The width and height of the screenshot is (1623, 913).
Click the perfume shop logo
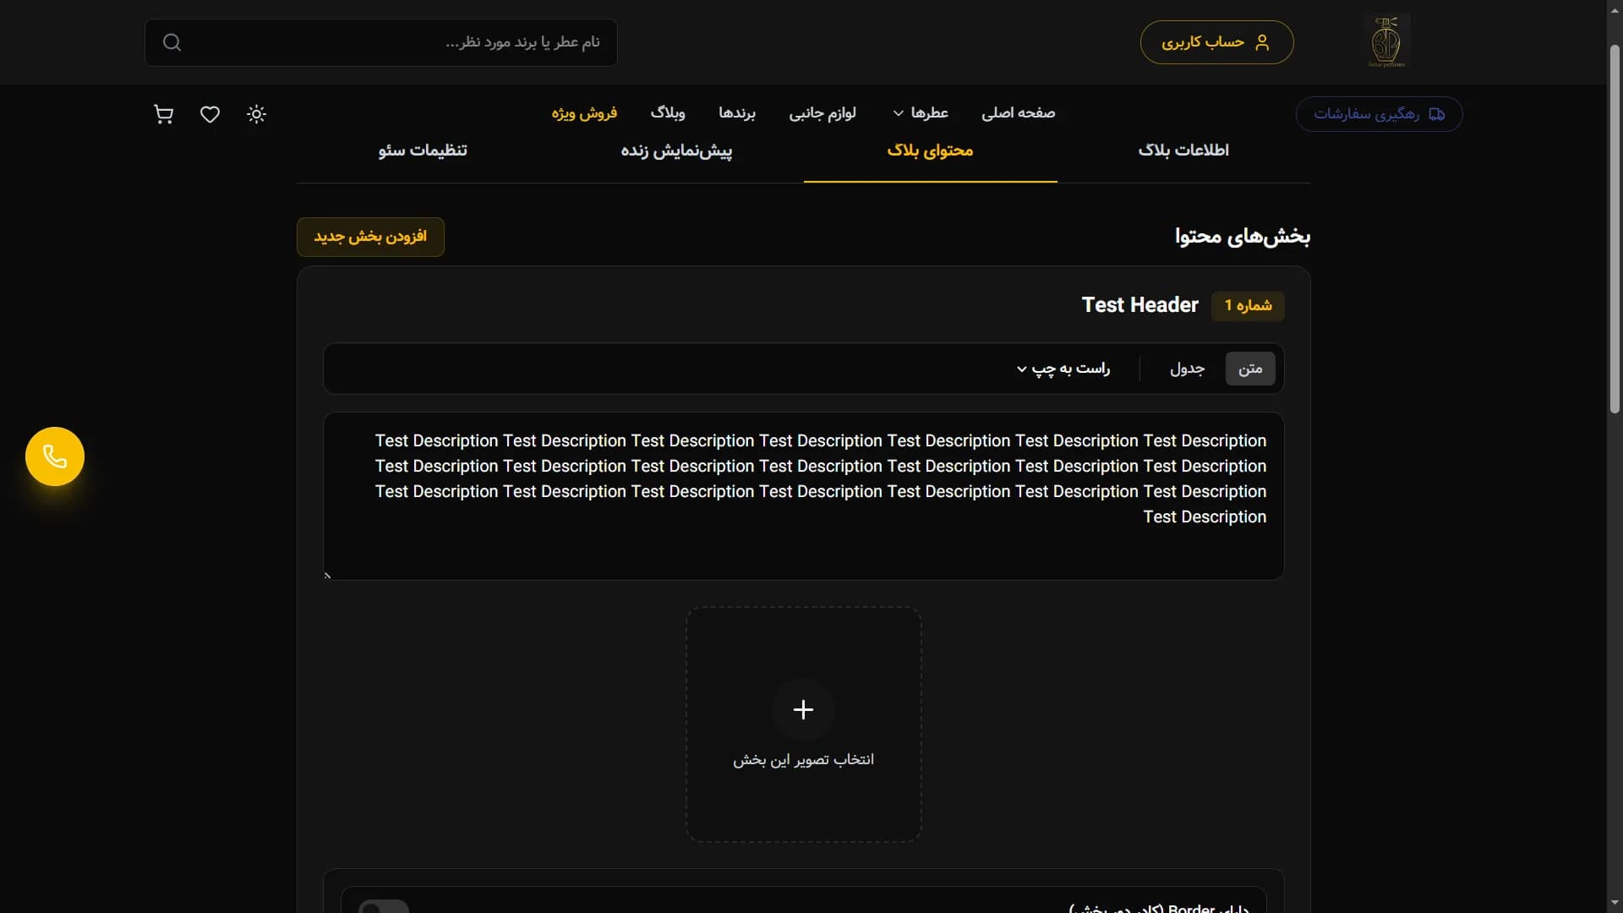tap(1386, 41)
